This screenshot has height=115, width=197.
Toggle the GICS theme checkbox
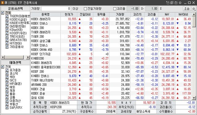coord(7,80)
